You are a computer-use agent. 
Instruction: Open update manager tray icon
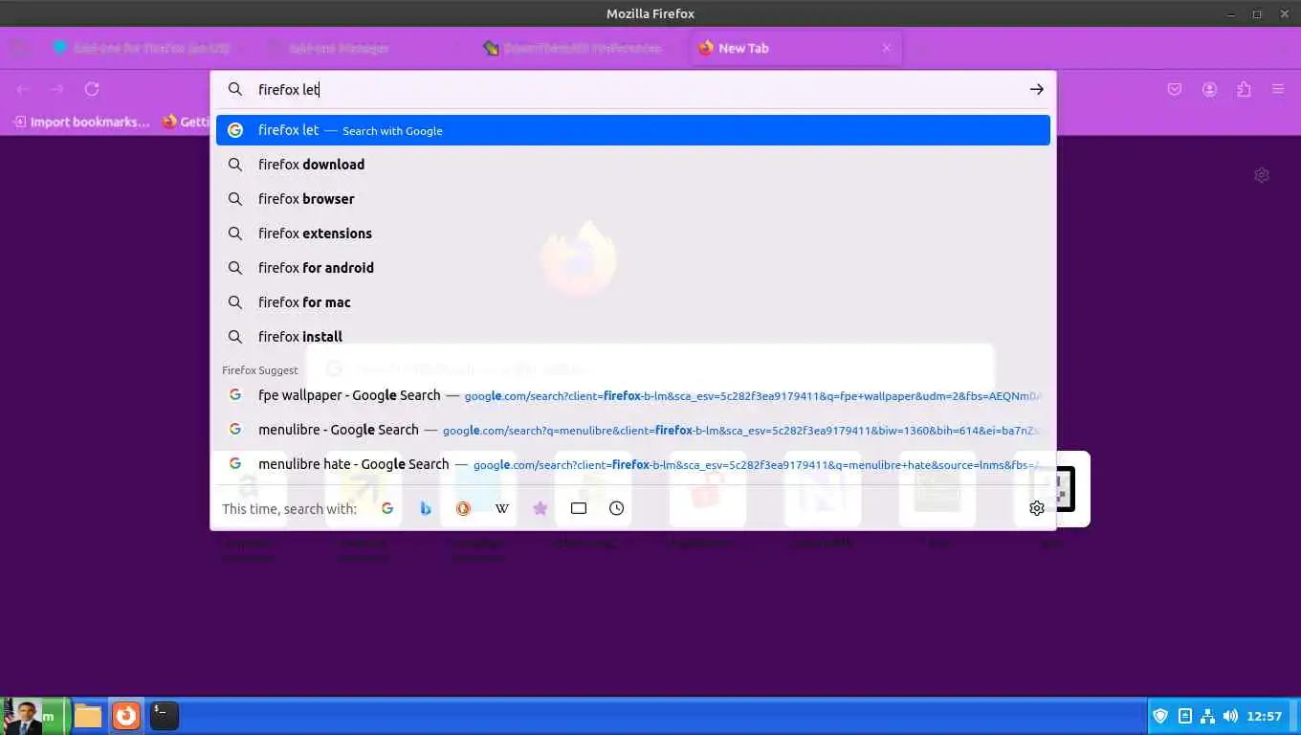(x=1184, y=716)
